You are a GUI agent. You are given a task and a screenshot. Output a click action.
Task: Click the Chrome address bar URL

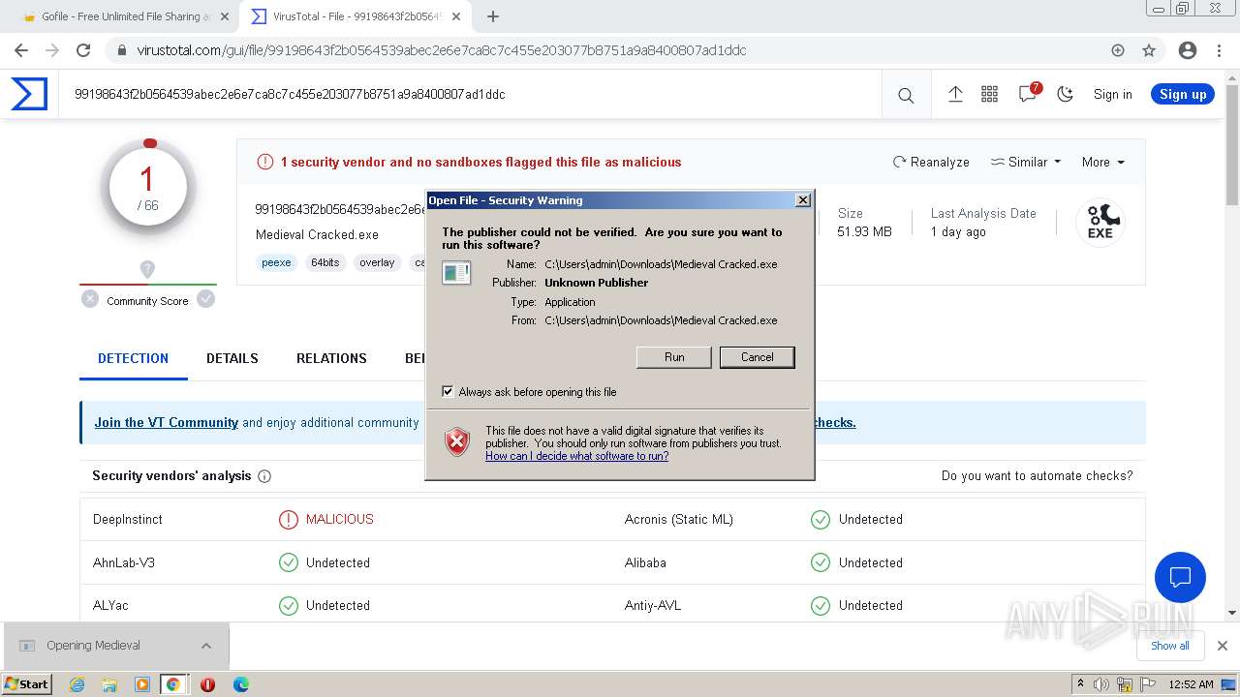(442, 50)
